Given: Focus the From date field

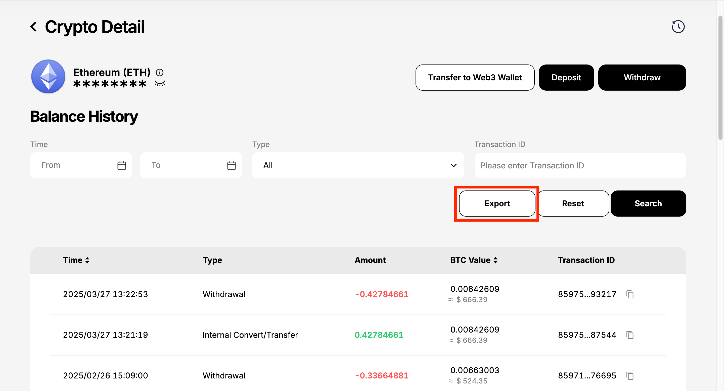Looking at the screenshot, I should point(81,165).
